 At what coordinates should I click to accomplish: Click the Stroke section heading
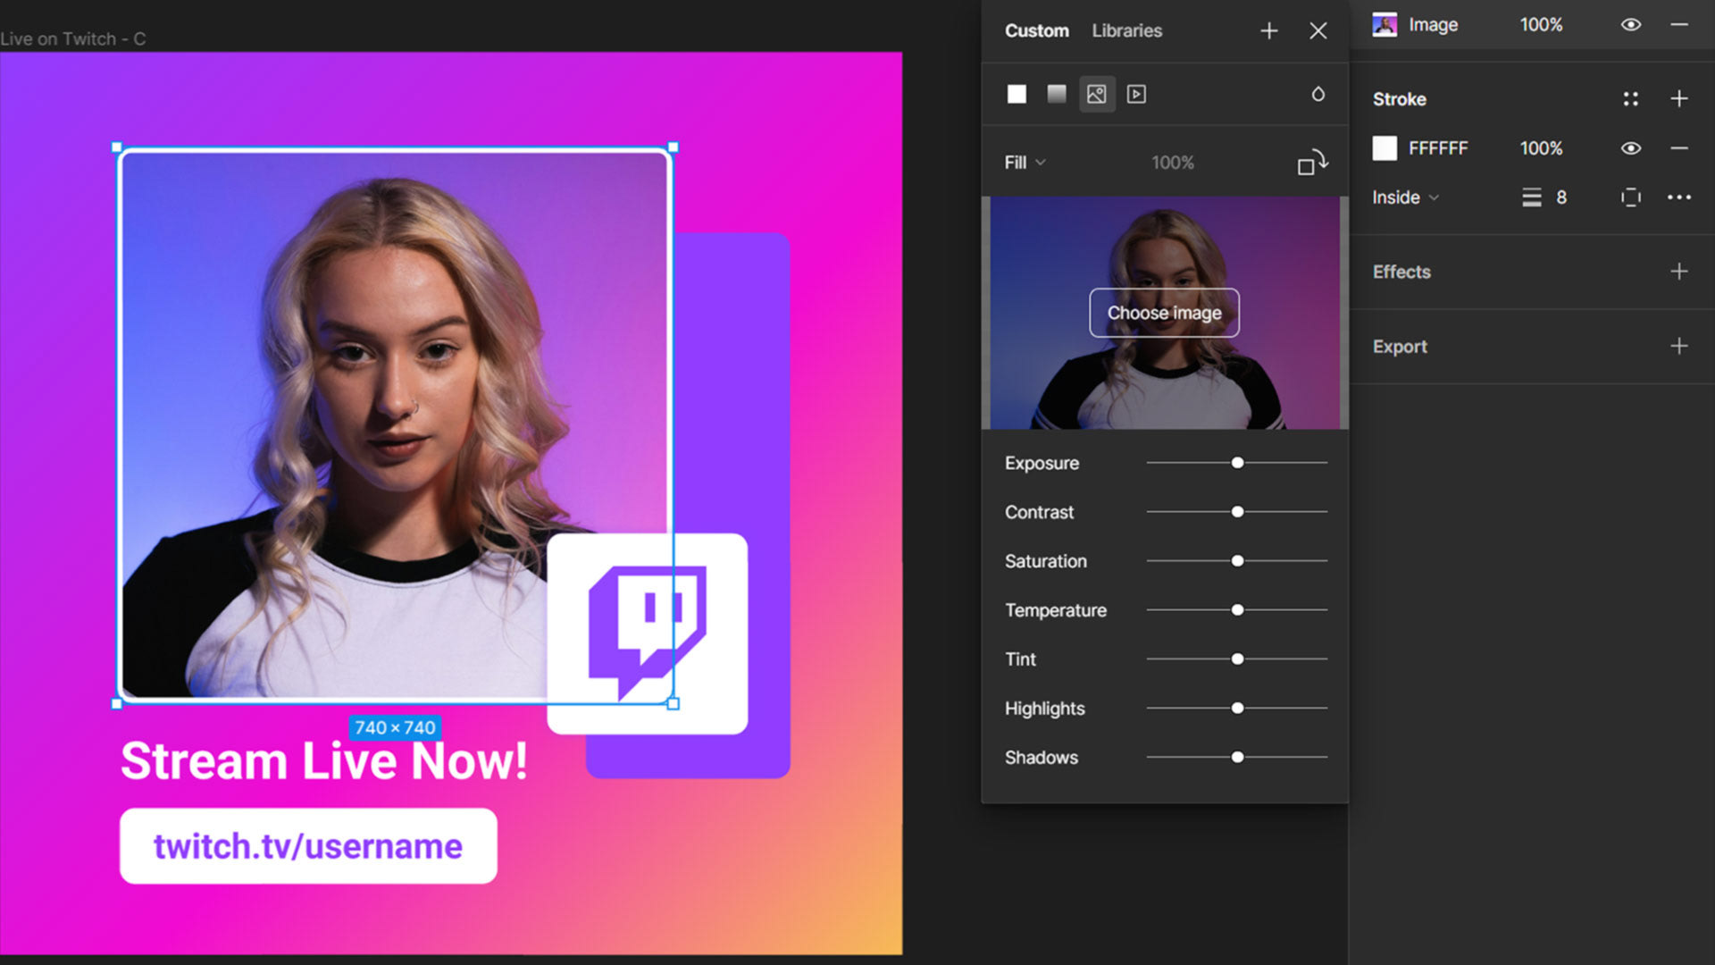click(1399, 99)
